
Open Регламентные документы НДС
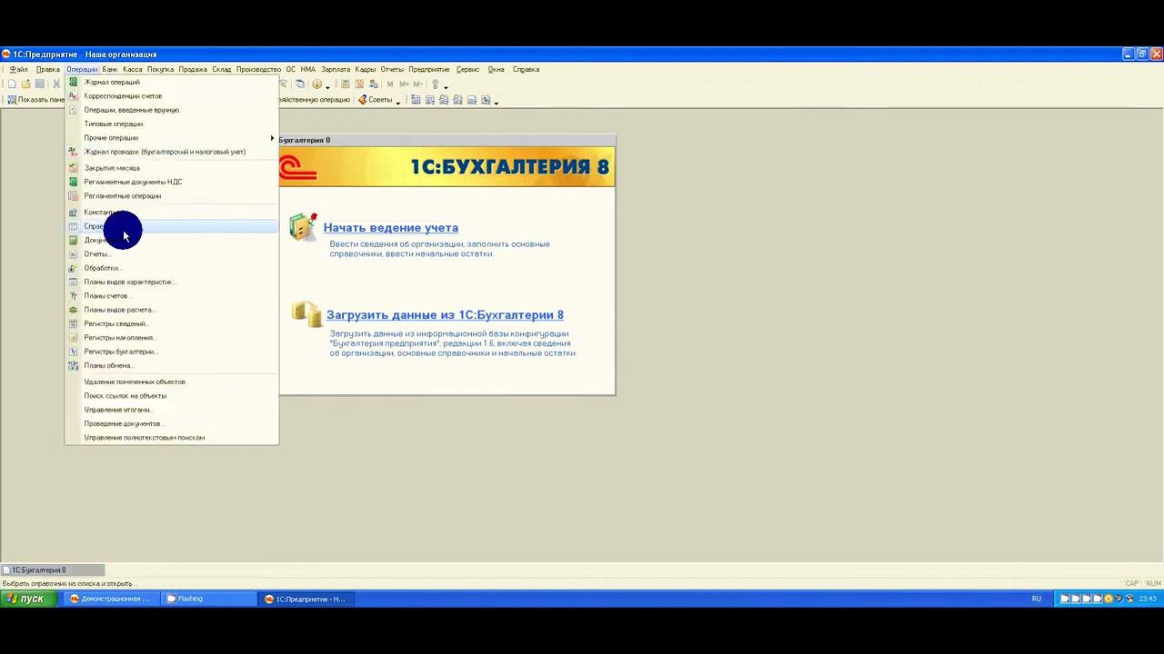pyautogui.click(x=172, y=182)
